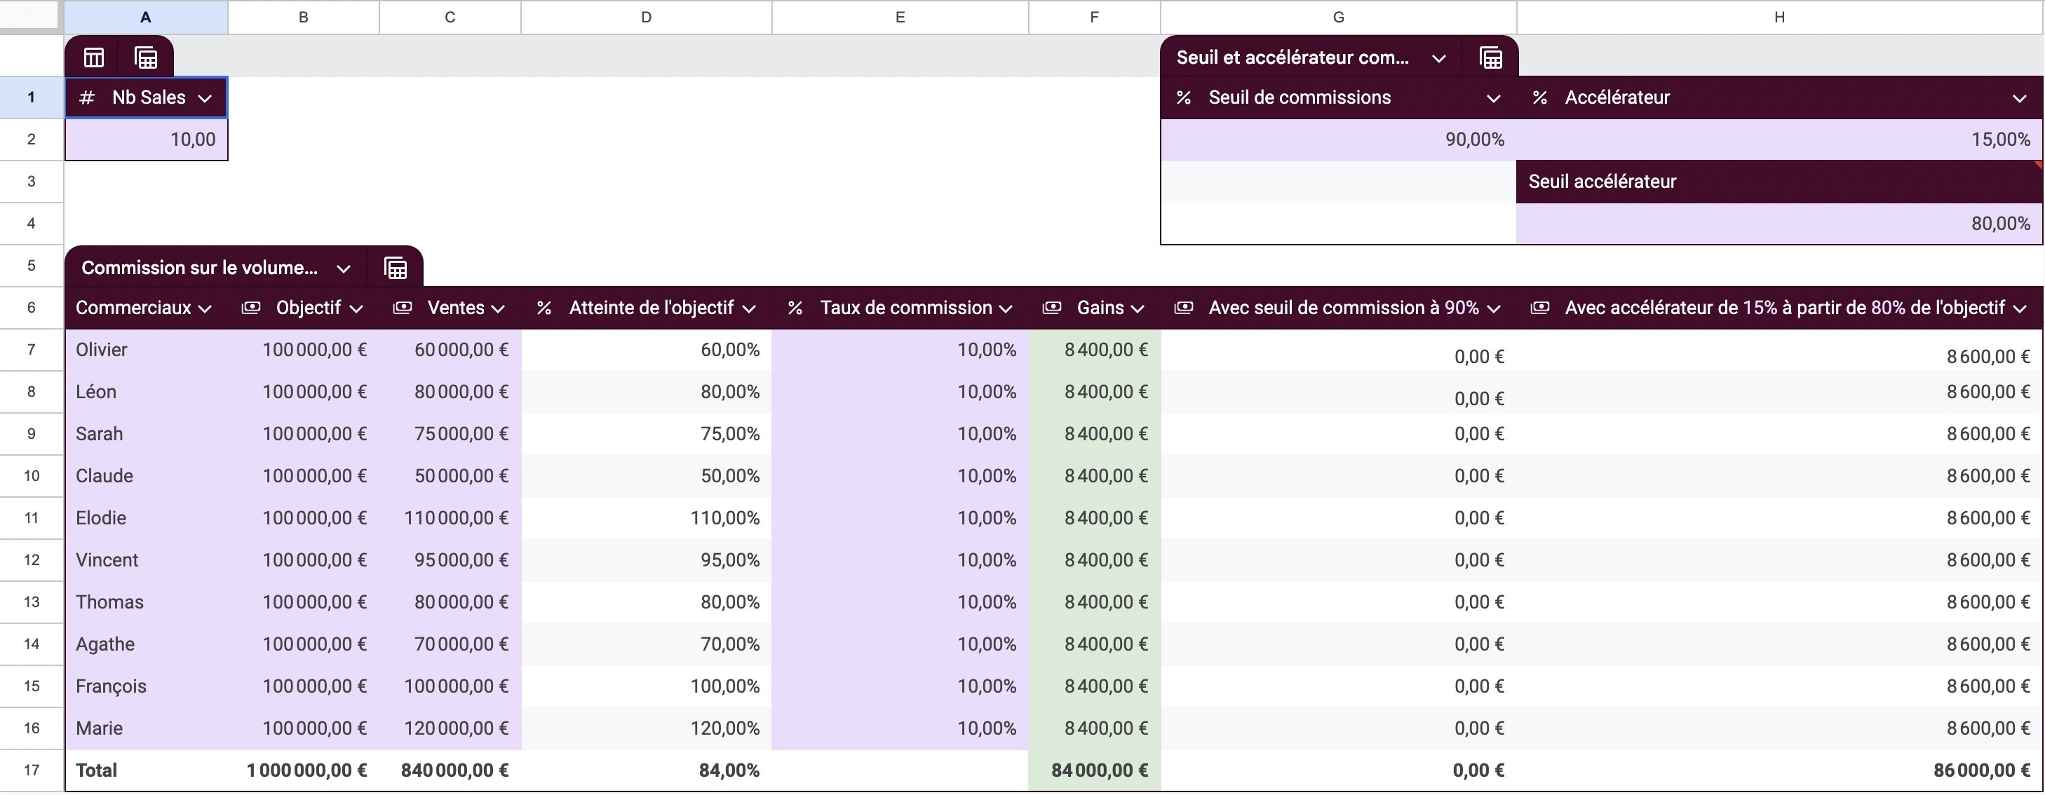2045x795 pixels.
Task: Open the Commerciaux column dropdown
Action: pos(205,308)
